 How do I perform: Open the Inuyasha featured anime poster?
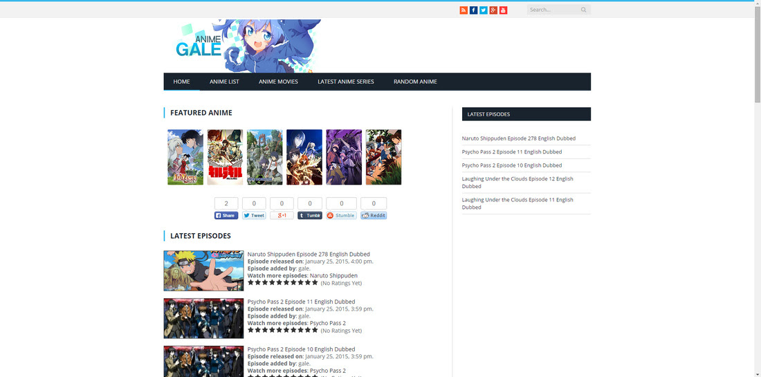coord(185,157)
